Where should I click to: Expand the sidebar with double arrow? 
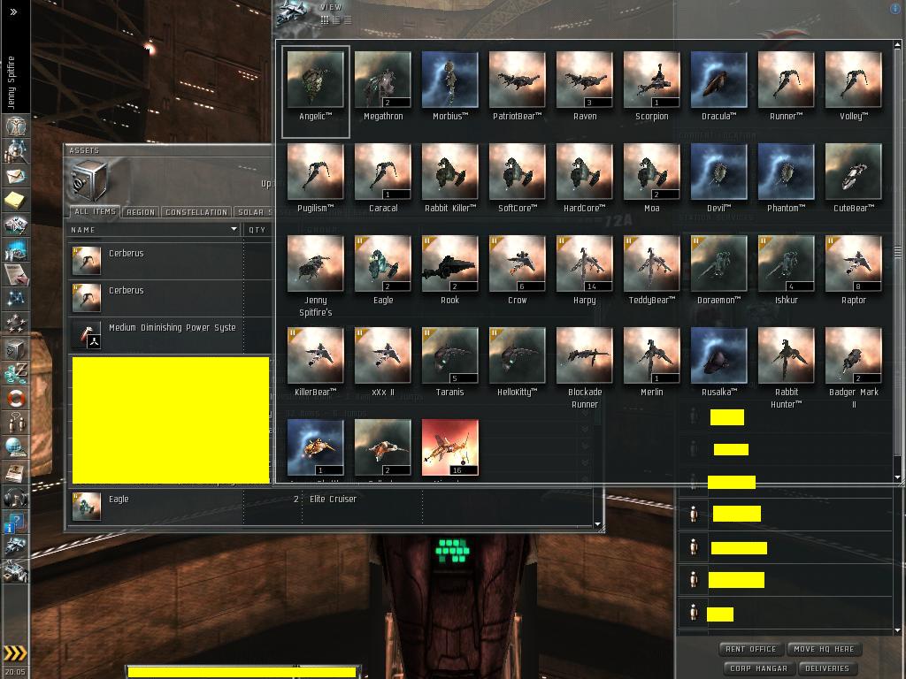[x=14, y=11]
